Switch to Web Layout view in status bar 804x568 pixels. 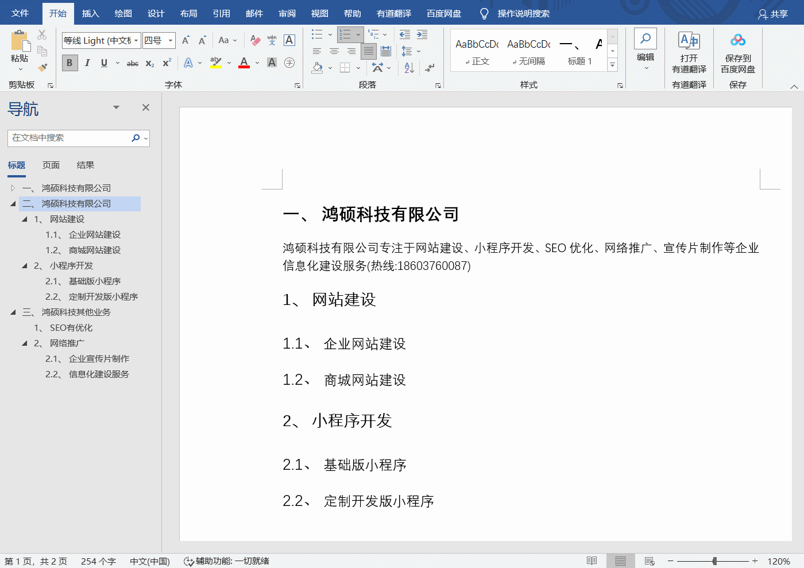(x=650, y=561)
